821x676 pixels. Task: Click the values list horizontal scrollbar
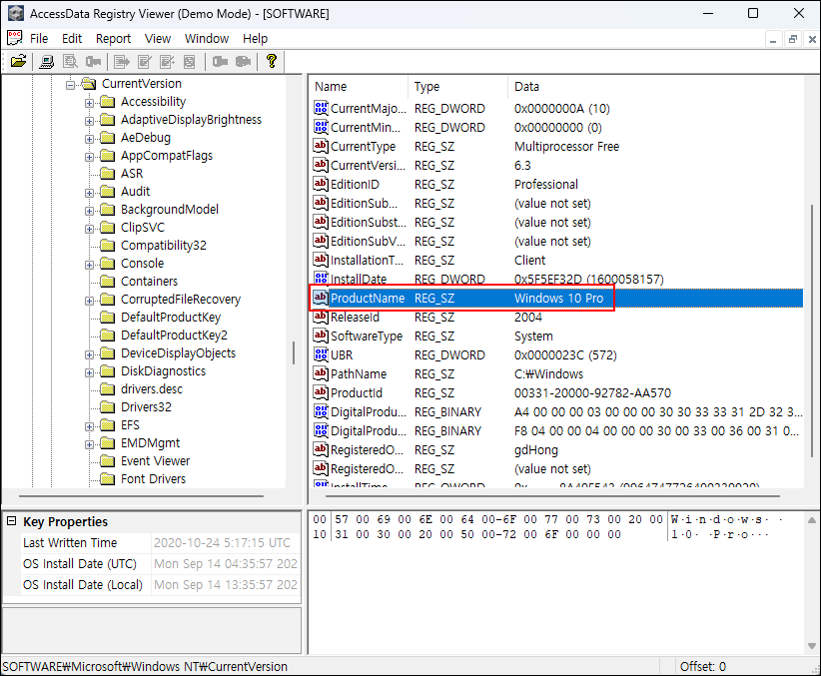pyautogui.click(x=552, y=495)
